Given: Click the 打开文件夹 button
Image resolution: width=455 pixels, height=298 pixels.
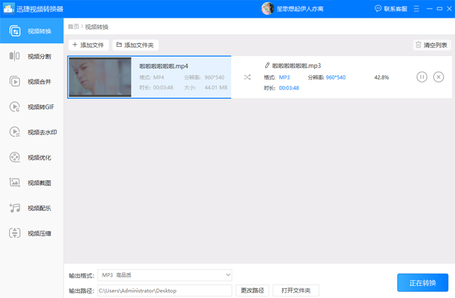Looking at the screenshot, I should 296,290.
